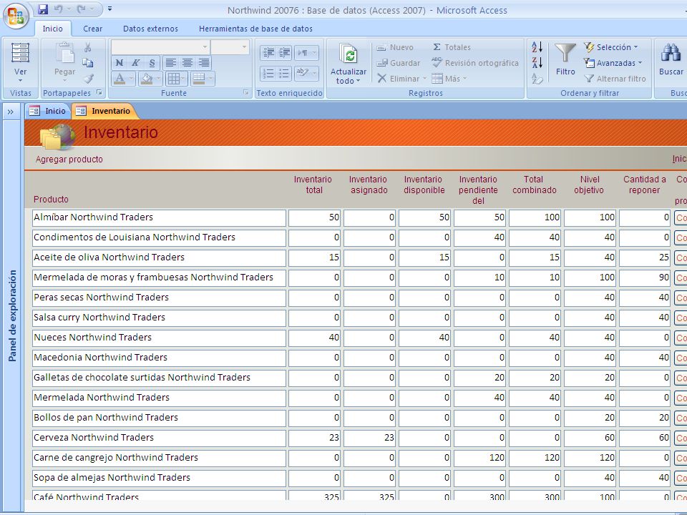Redo with the quick access arrow
Viewport: 687px width, 515px height.
click(x=81, y=9)
